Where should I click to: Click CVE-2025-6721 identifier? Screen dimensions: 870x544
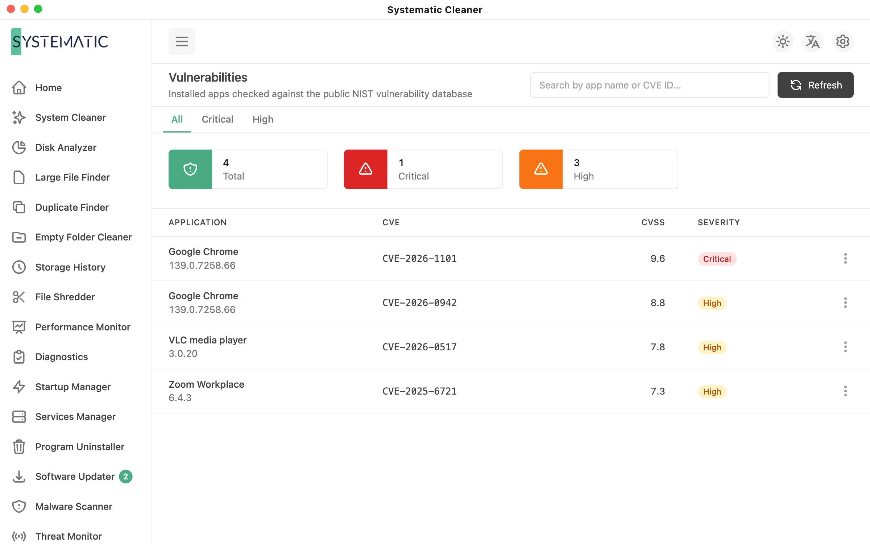[x=419, y=391]
